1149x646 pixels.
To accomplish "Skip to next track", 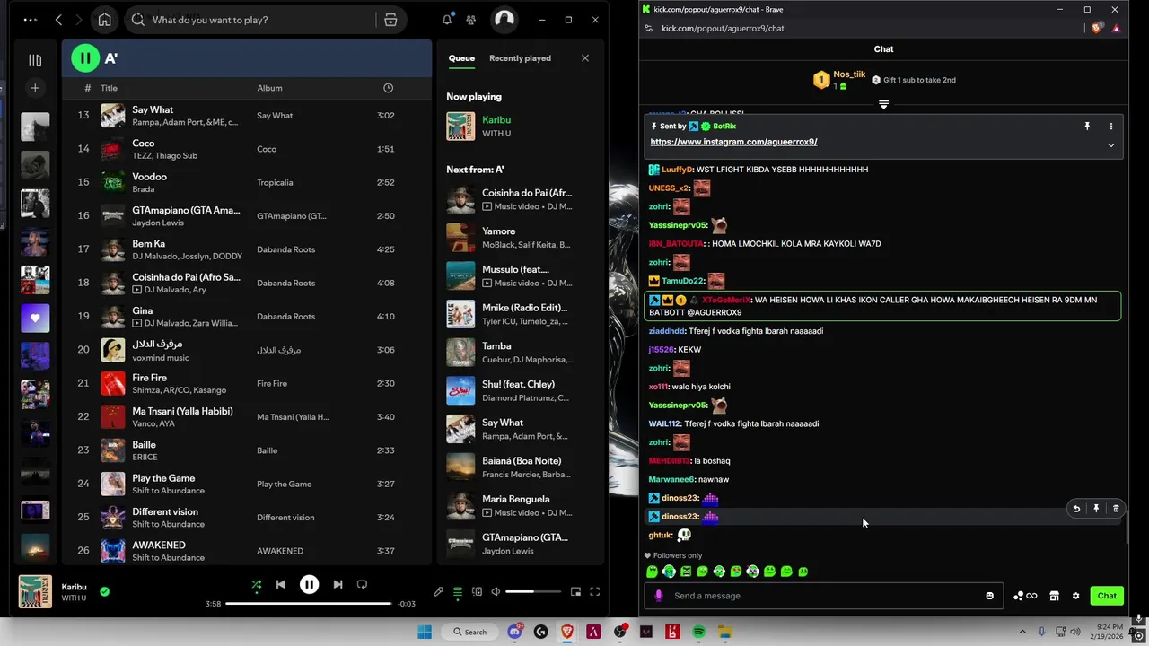I will coord(338,584).
